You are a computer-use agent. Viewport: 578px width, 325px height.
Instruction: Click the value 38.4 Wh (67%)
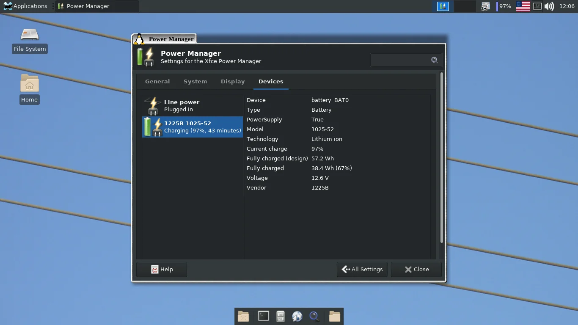tap(332, 168)
